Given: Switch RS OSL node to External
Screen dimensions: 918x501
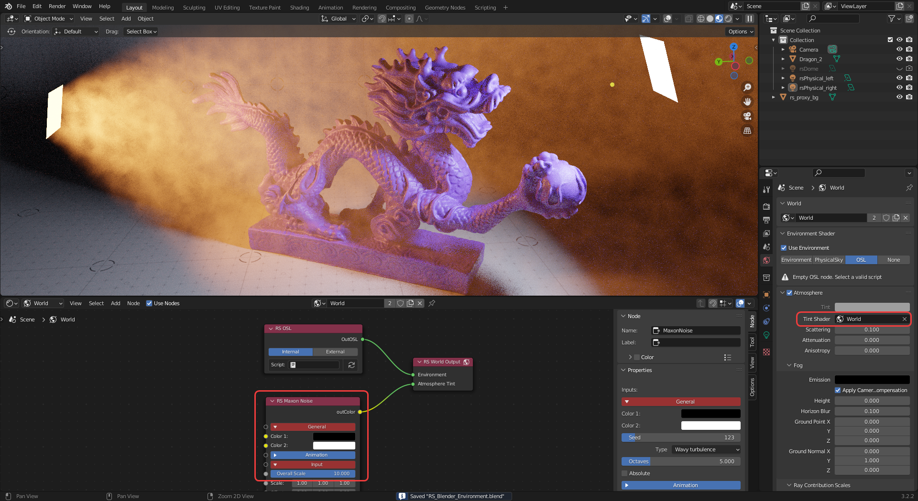Looking at the screenshot, I should click(335, 352).
